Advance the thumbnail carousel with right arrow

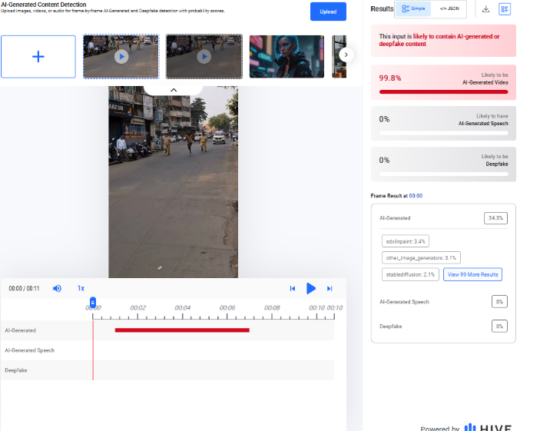346,55
